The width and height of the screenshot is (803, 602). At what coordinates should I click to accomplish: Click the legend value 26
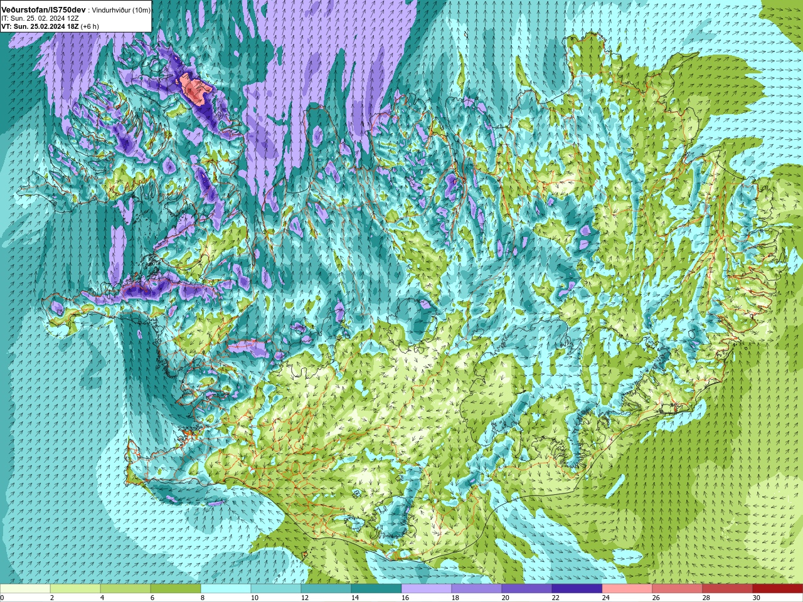point(656,598)
